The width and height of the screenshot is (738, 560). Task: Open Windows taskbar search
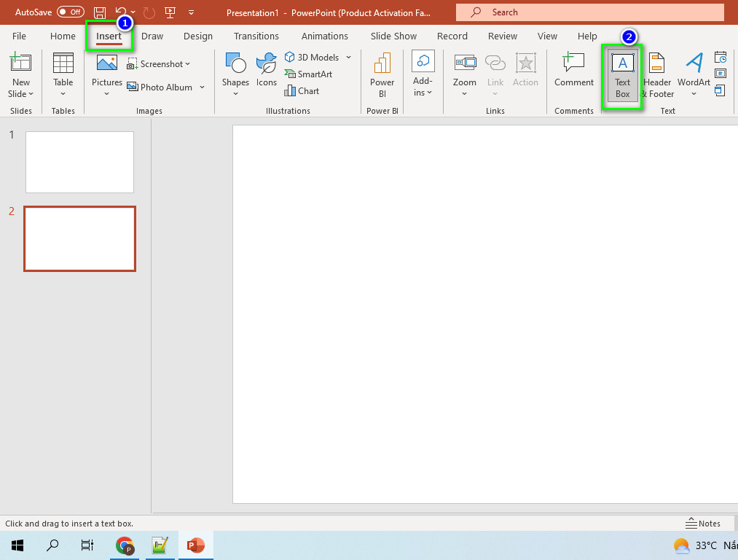[52, 545]
